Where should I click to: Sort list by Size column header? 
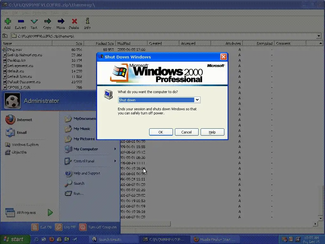[68, 43]
